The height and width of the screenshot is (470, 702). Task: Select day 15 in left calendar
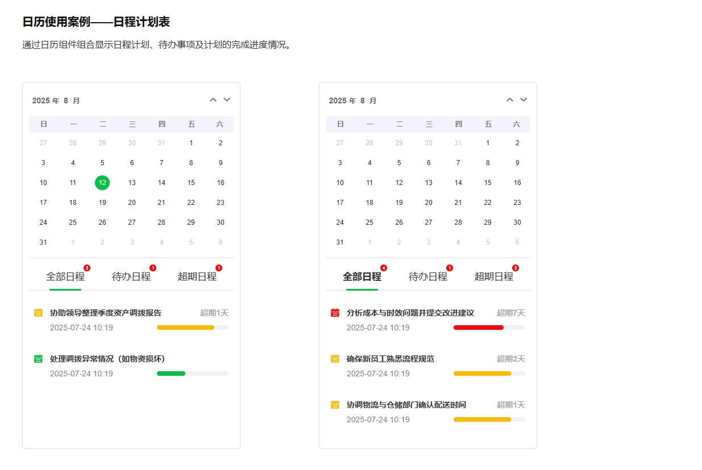(191, 183)
